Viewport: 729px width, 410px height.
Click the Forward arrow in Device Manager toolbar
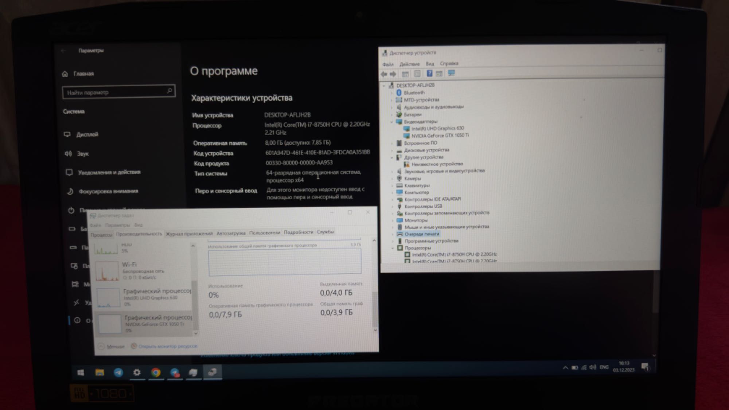click(393, 74)
